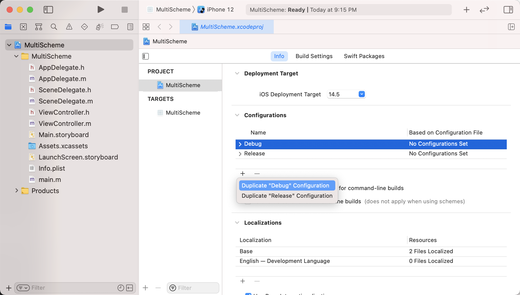Expand the Debug configuration row
Screen dimensions: 520x295
(240, 144)
